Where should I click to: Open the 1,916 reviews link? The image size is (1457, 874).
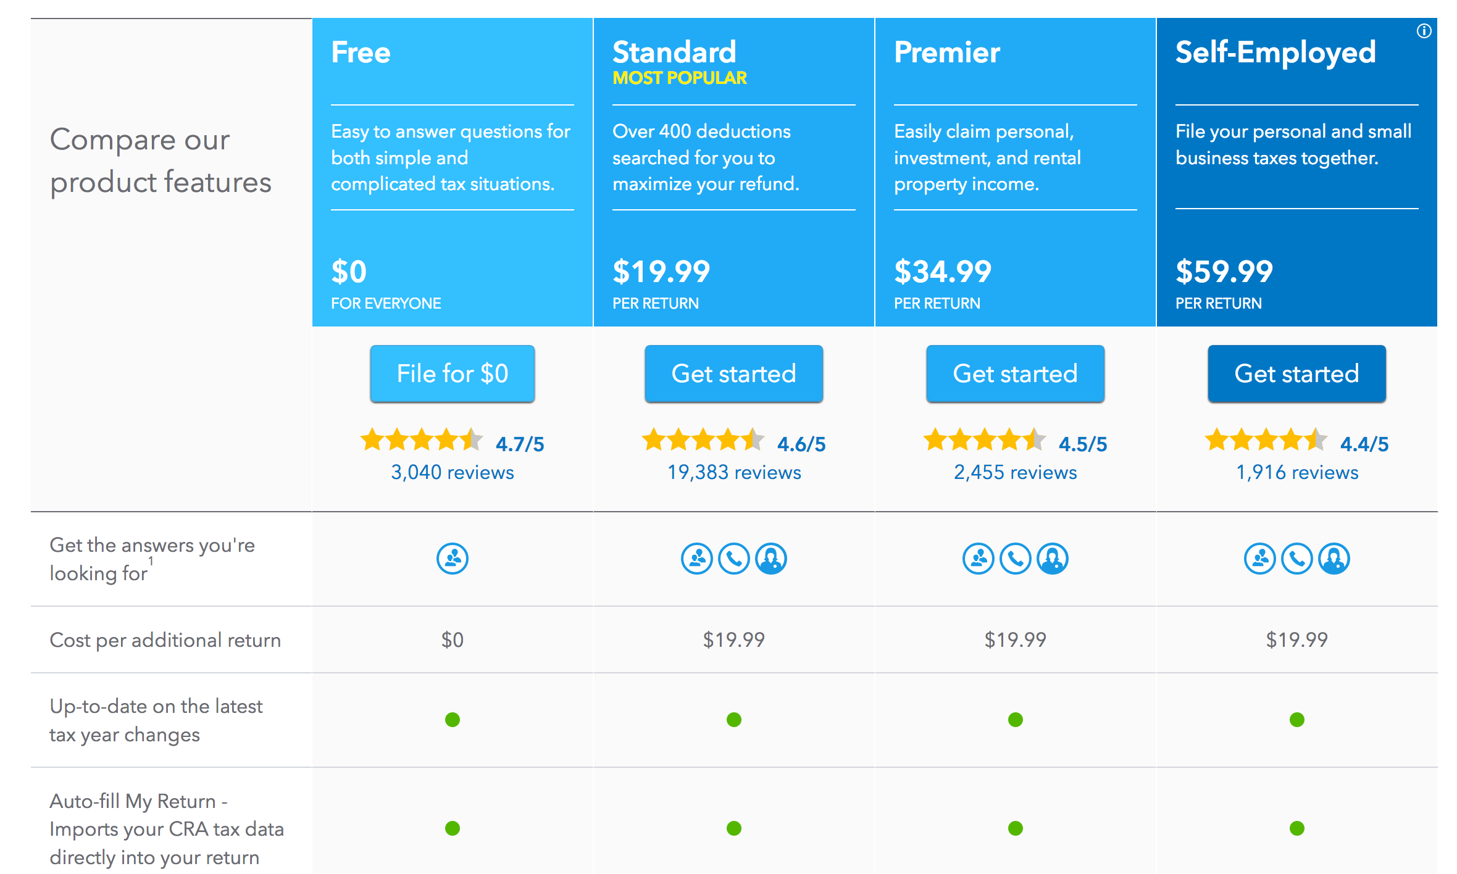coord(1297,472)
